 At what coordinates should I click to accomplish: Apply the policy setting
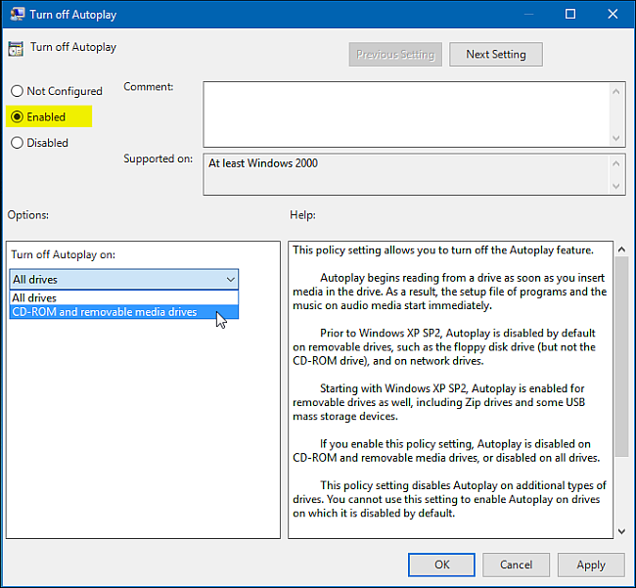590,565
